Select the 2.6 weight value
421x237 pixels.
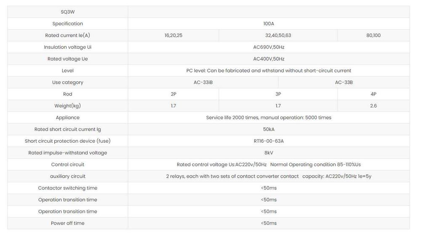click(373, 106)
